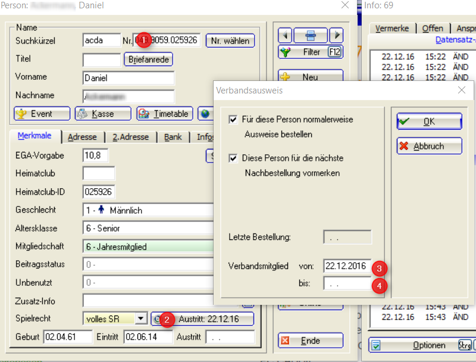476x362 pixels.
Task: Click the Verbandsmitglied 'bis' date field
Action: (x=347, y=283)
